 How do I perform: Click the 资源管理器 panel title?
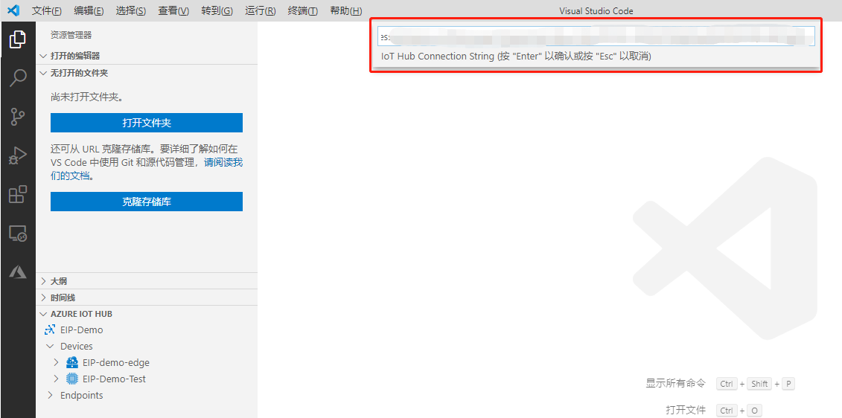point(71,35)
